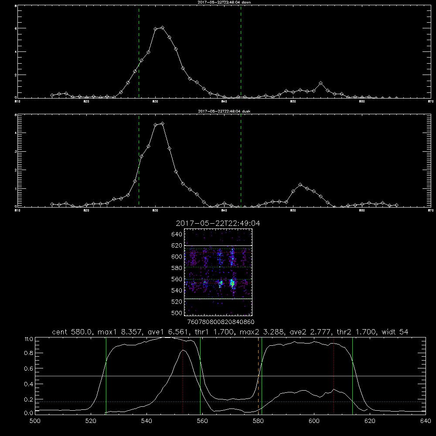Image resolution: width=436 pixels, height=436 pixels.
Task: Click the highest diamond marker in the dawn plot
Action: tap(162, 28)
